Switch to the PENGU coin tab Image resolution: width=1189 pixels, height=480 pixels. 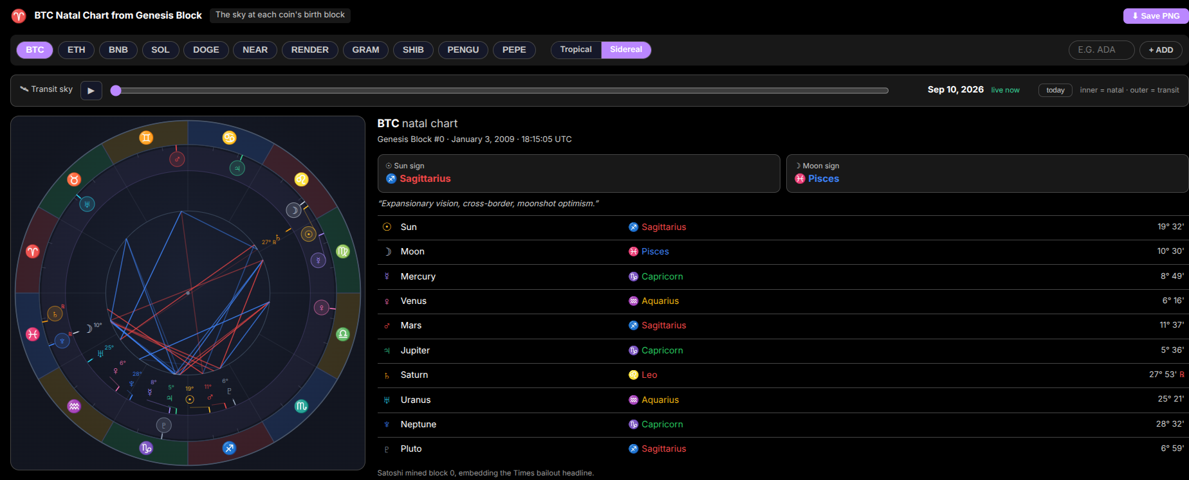(463, 50)
